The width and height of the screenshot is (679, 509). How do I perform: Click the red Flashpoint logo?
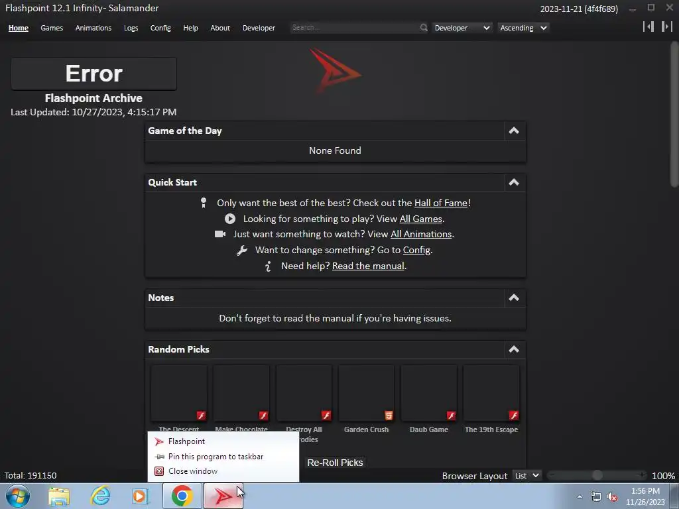(335, 72)
